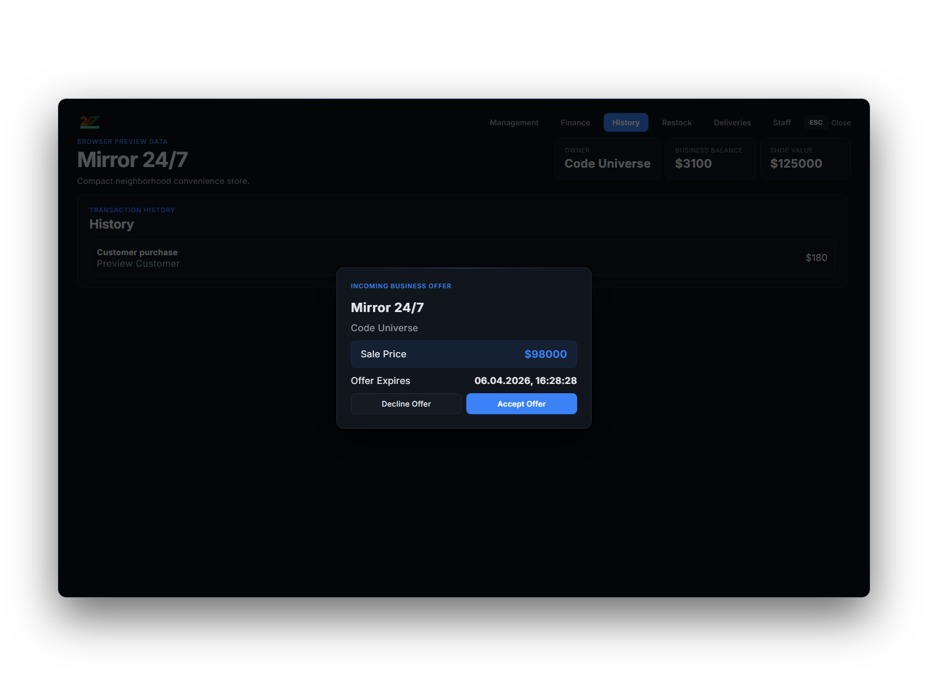Image resolution: width=928 pixels, height=696 pixels.
Task: Click the TRANSACTION HISTORY label
Action: click(132, 210)
